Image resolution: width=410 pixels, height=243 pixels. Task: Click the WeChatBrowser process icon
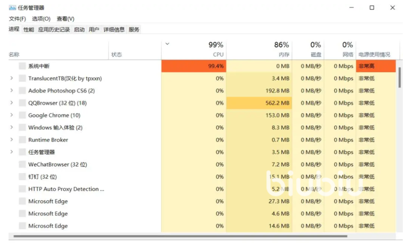[x=22, y=165]
